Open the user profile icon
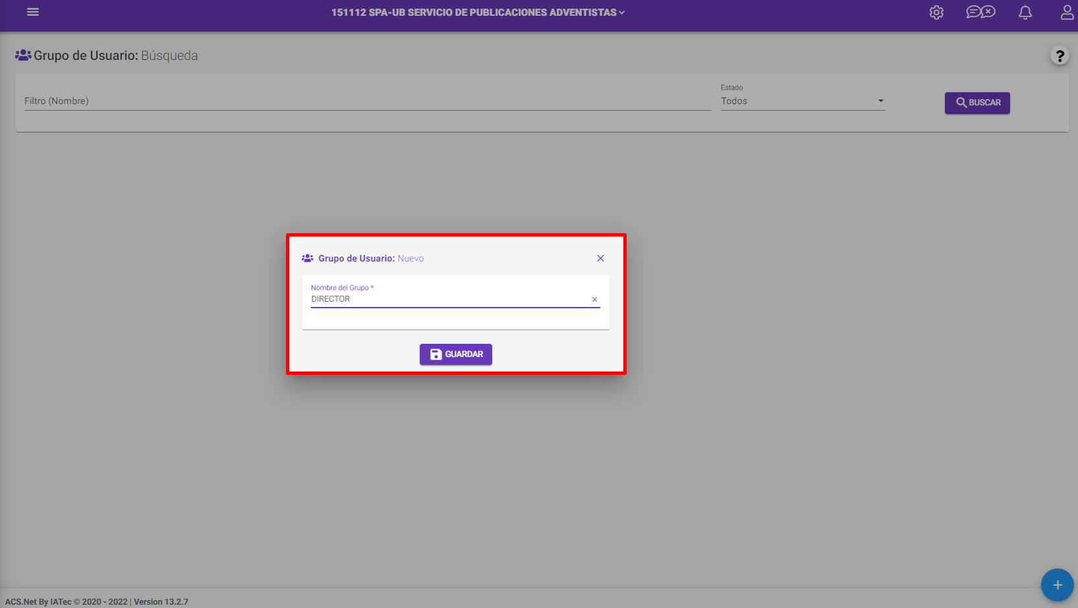 (x=1067, y=13)
